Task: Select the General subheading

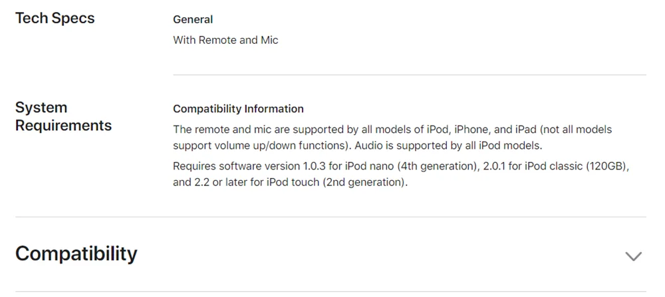Action: (193, 19)
